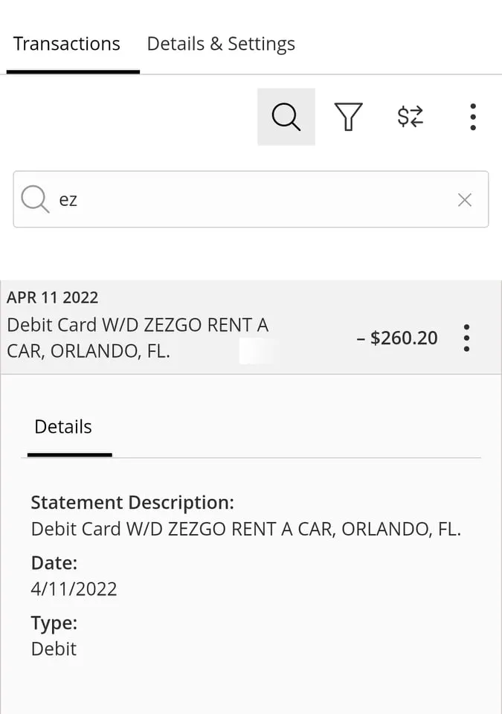Click the – $260.20 amount
This screenshot has height=714, width=502.
397,338
